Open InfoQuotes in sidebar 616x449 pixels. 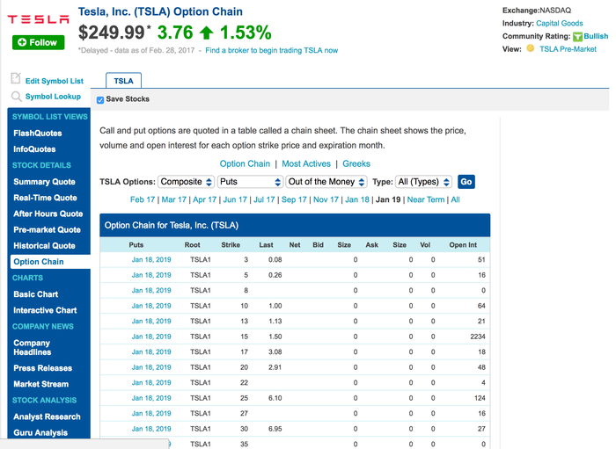(x=34, y=149)
